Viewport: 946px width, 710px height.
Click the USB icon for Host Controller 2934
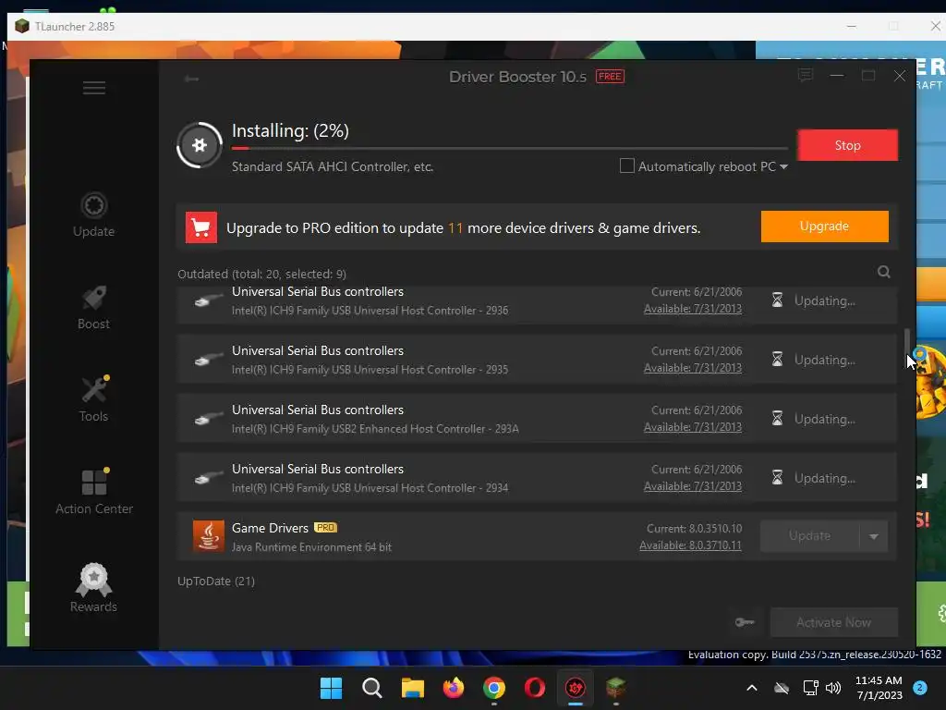(x=209, y=478)
